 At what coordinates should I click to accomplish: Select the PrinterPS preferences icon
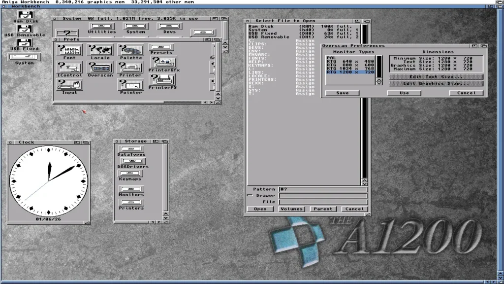[x=162, y=81]
